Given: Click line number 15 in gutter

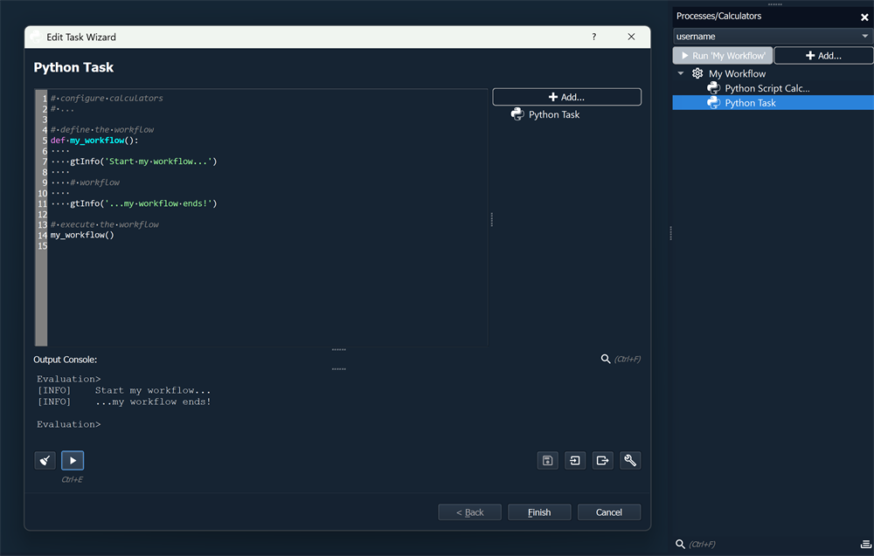Looking at the screenshot, I should tap(42, 245).
